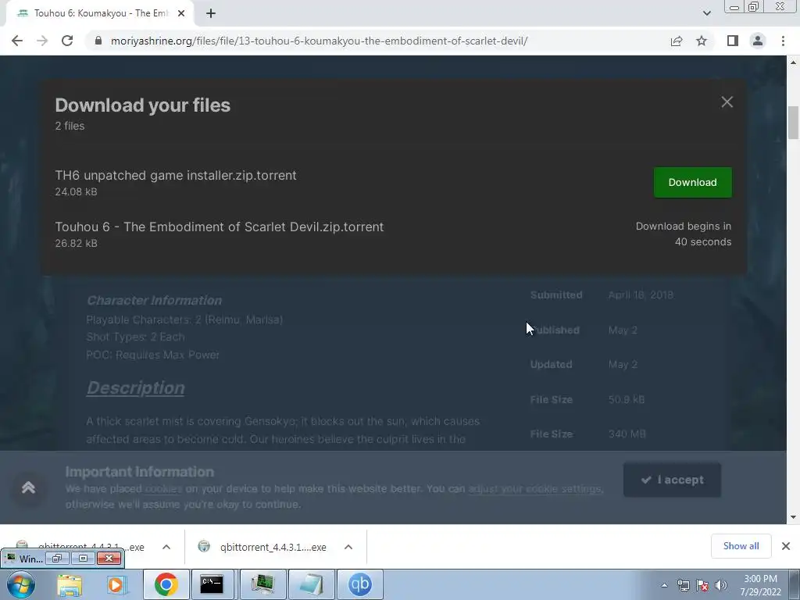This screenshot has height=600, width=800.
Task: Go back to the previous page
Action: [x=17, y=41]
